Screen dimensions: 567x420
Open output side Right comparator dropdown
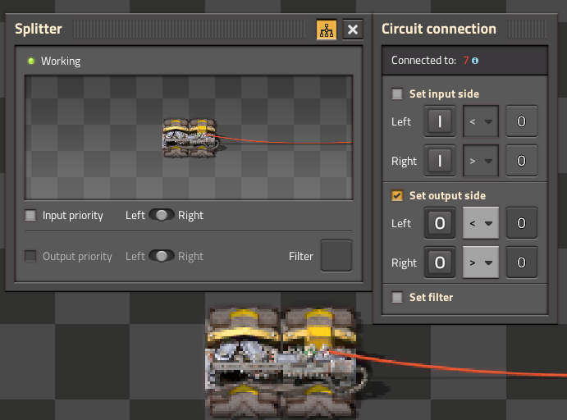click(x=481, y=262)
